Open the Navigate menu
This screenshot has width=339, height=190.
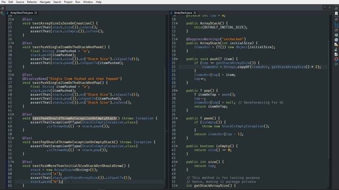(x=45, y=2)
